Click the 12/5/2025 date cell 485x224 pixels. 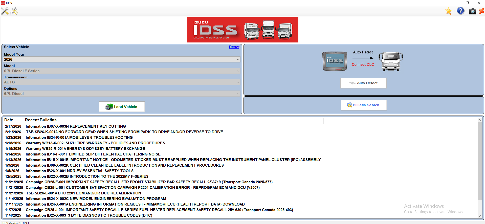click(13, 176)
